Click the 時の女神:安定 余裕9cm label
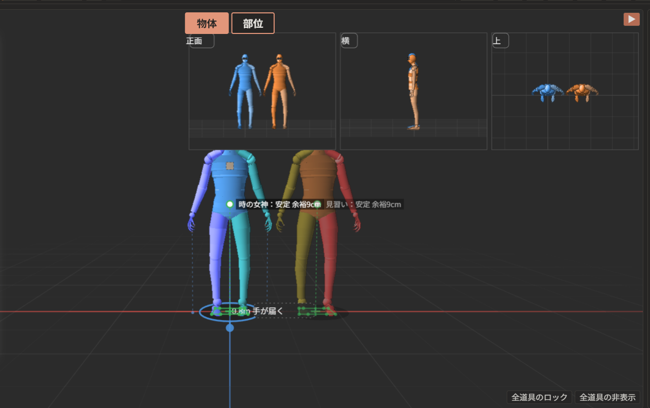650x408 pixels. point(279,204)
